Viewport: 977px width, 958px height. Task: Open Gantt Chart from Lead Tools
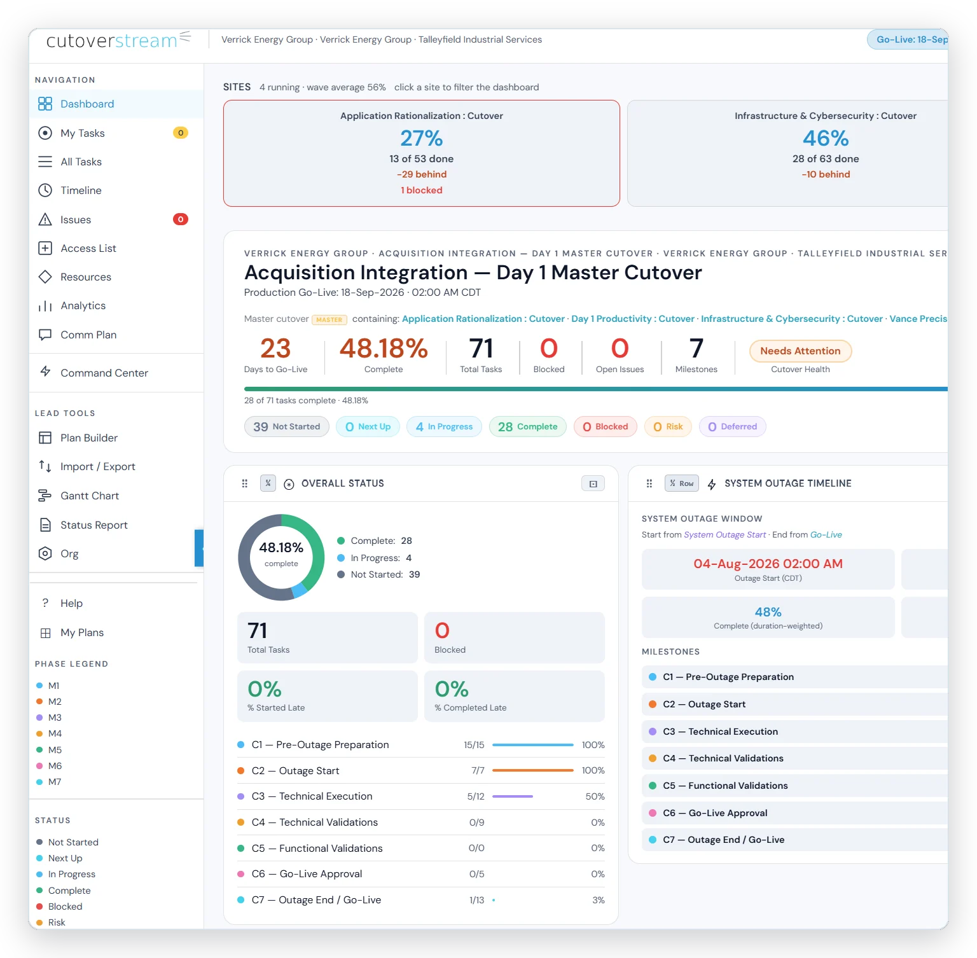click(x=116, y=496)
